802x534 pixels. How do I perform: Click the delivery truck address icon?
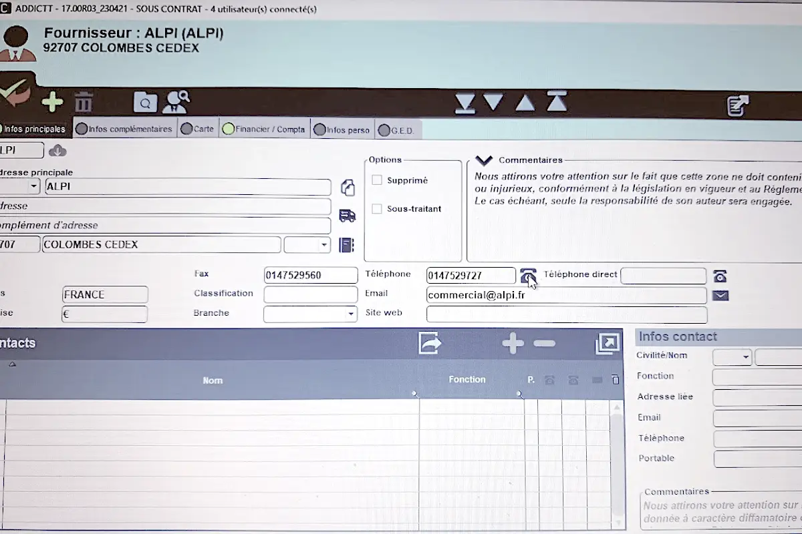348,216
